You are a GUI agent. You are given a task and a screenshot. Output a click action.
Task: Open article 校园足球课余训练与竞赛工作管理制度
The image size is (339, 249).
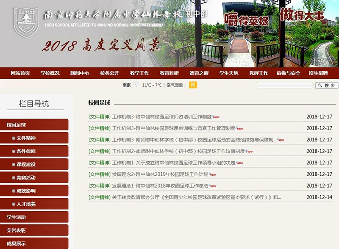click(174, 128)
